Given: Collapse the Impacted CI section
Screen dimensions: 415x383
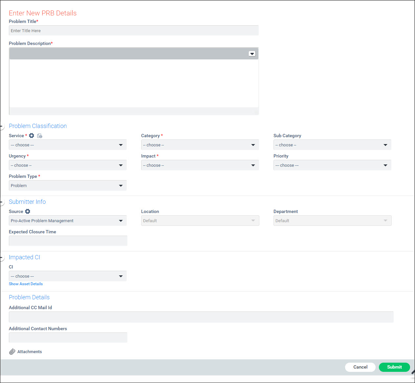Looking at the screenshot, I should [x=2, y=258].
